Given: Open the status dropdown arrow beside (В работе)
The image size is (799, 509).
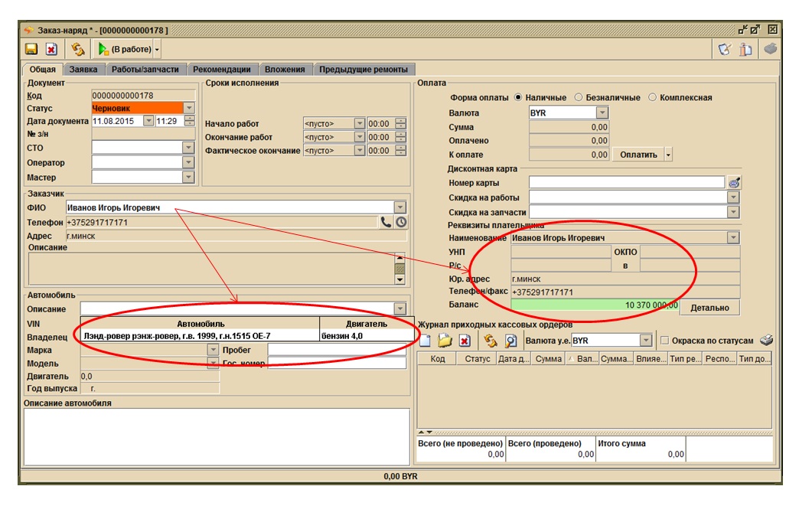Looking at the screenshot, I should click(157, 50).
